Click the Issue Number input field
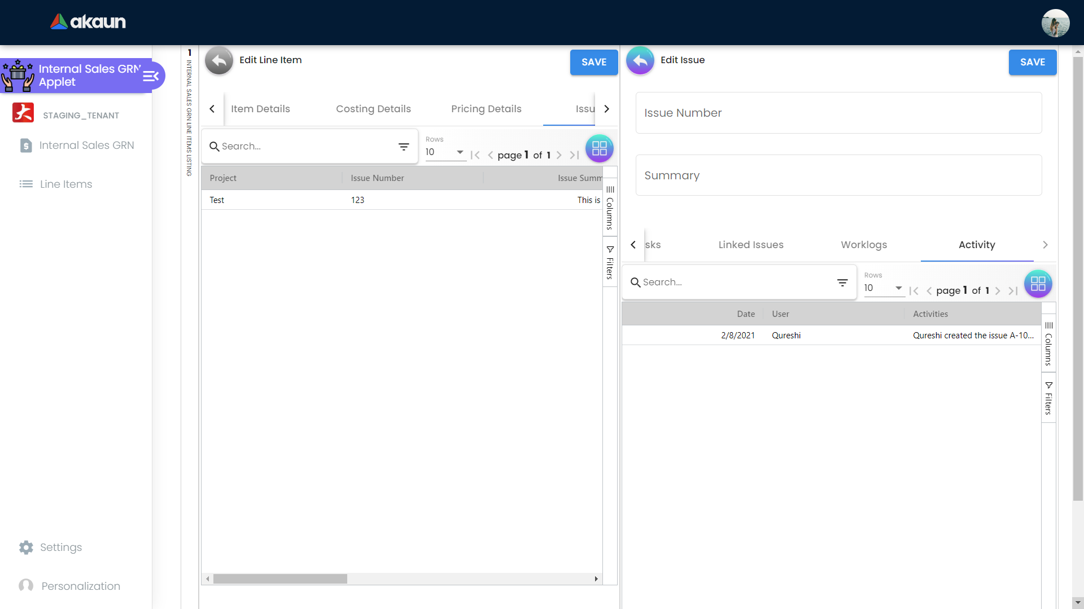1084x609 pixels. [x=838, y=113]
